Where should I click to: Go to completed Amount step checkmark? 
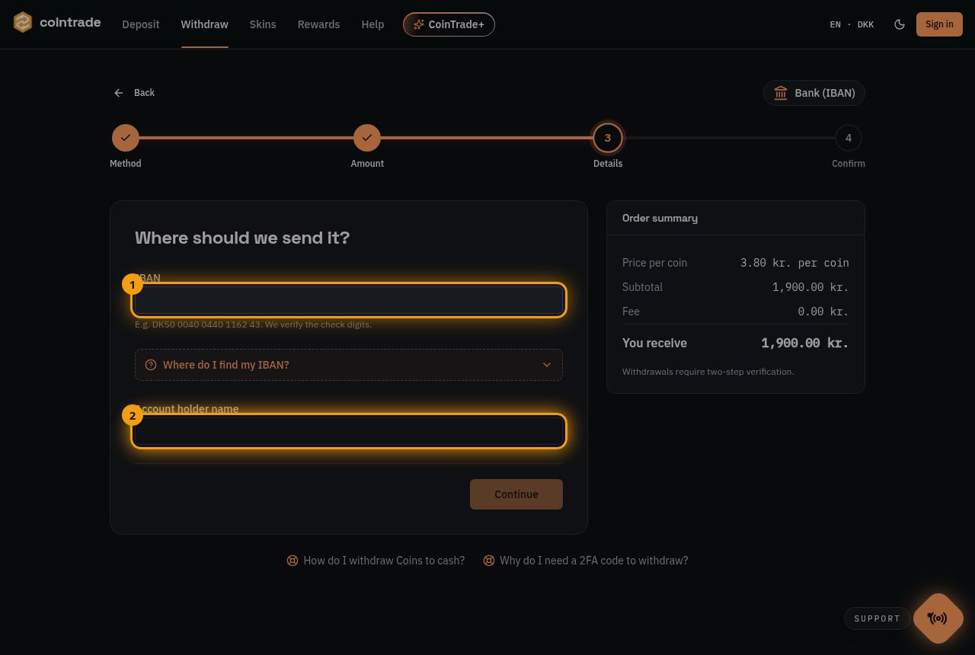(367, 138)
